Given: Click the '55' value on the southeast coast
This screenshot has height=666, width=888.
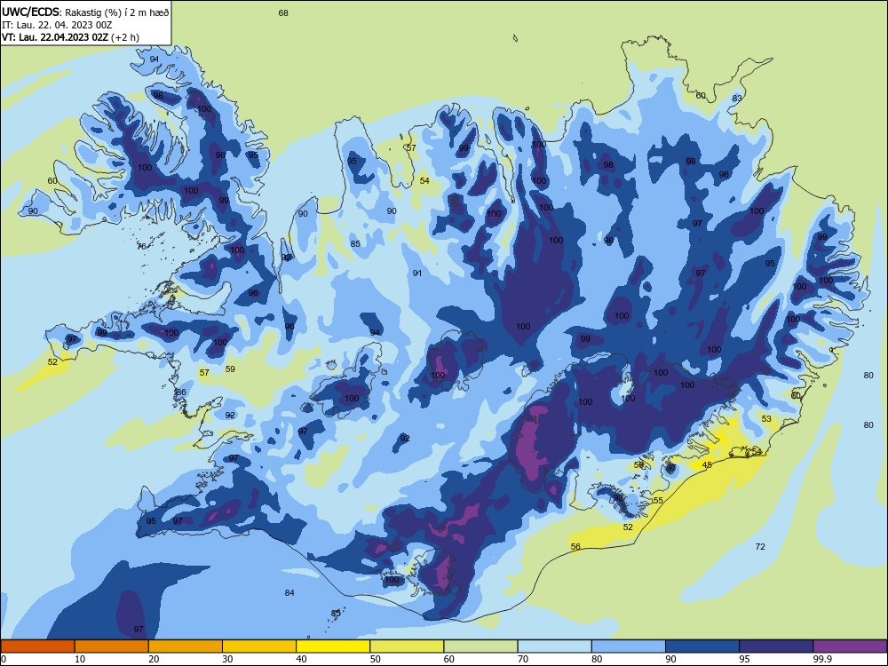Looking at the screenshot, I should 657,501.
